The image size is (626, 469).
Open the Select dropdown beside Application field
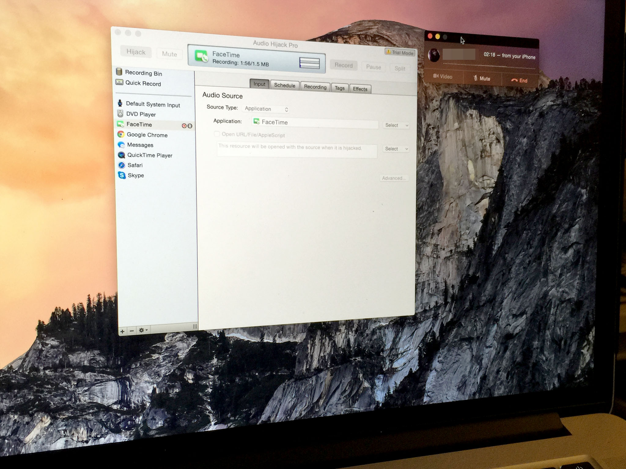[396, 125]
